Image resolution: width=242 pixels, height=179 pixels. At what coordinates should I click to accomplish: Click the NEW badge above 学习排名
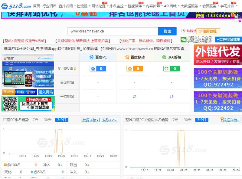[234, 3]
